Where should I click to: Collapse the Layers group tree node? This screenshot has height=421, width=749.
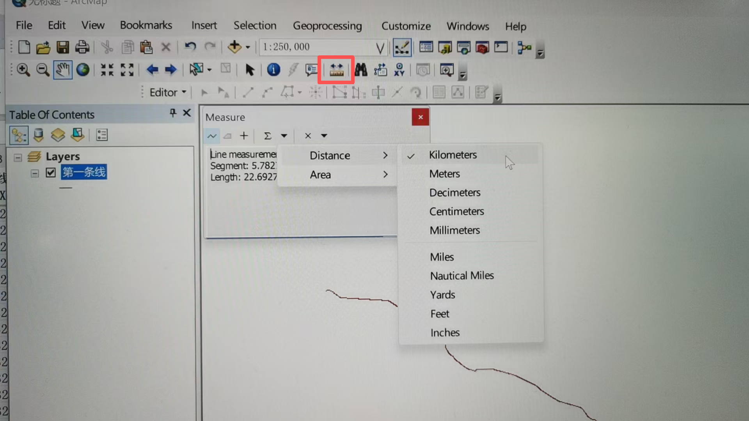coord(18,157)
